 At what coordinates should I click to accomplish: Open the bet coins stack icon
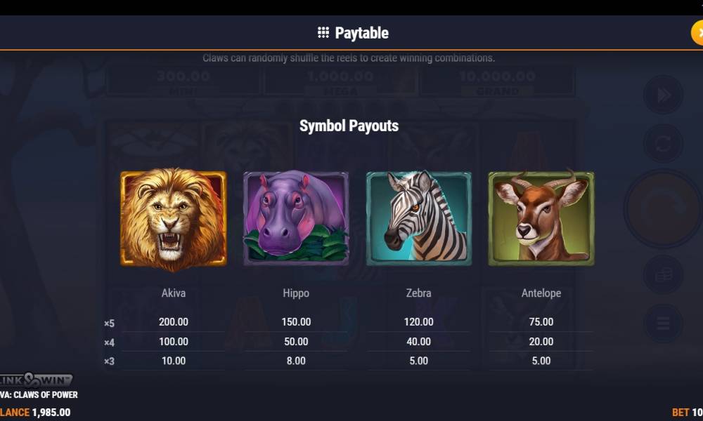point(663,274)
